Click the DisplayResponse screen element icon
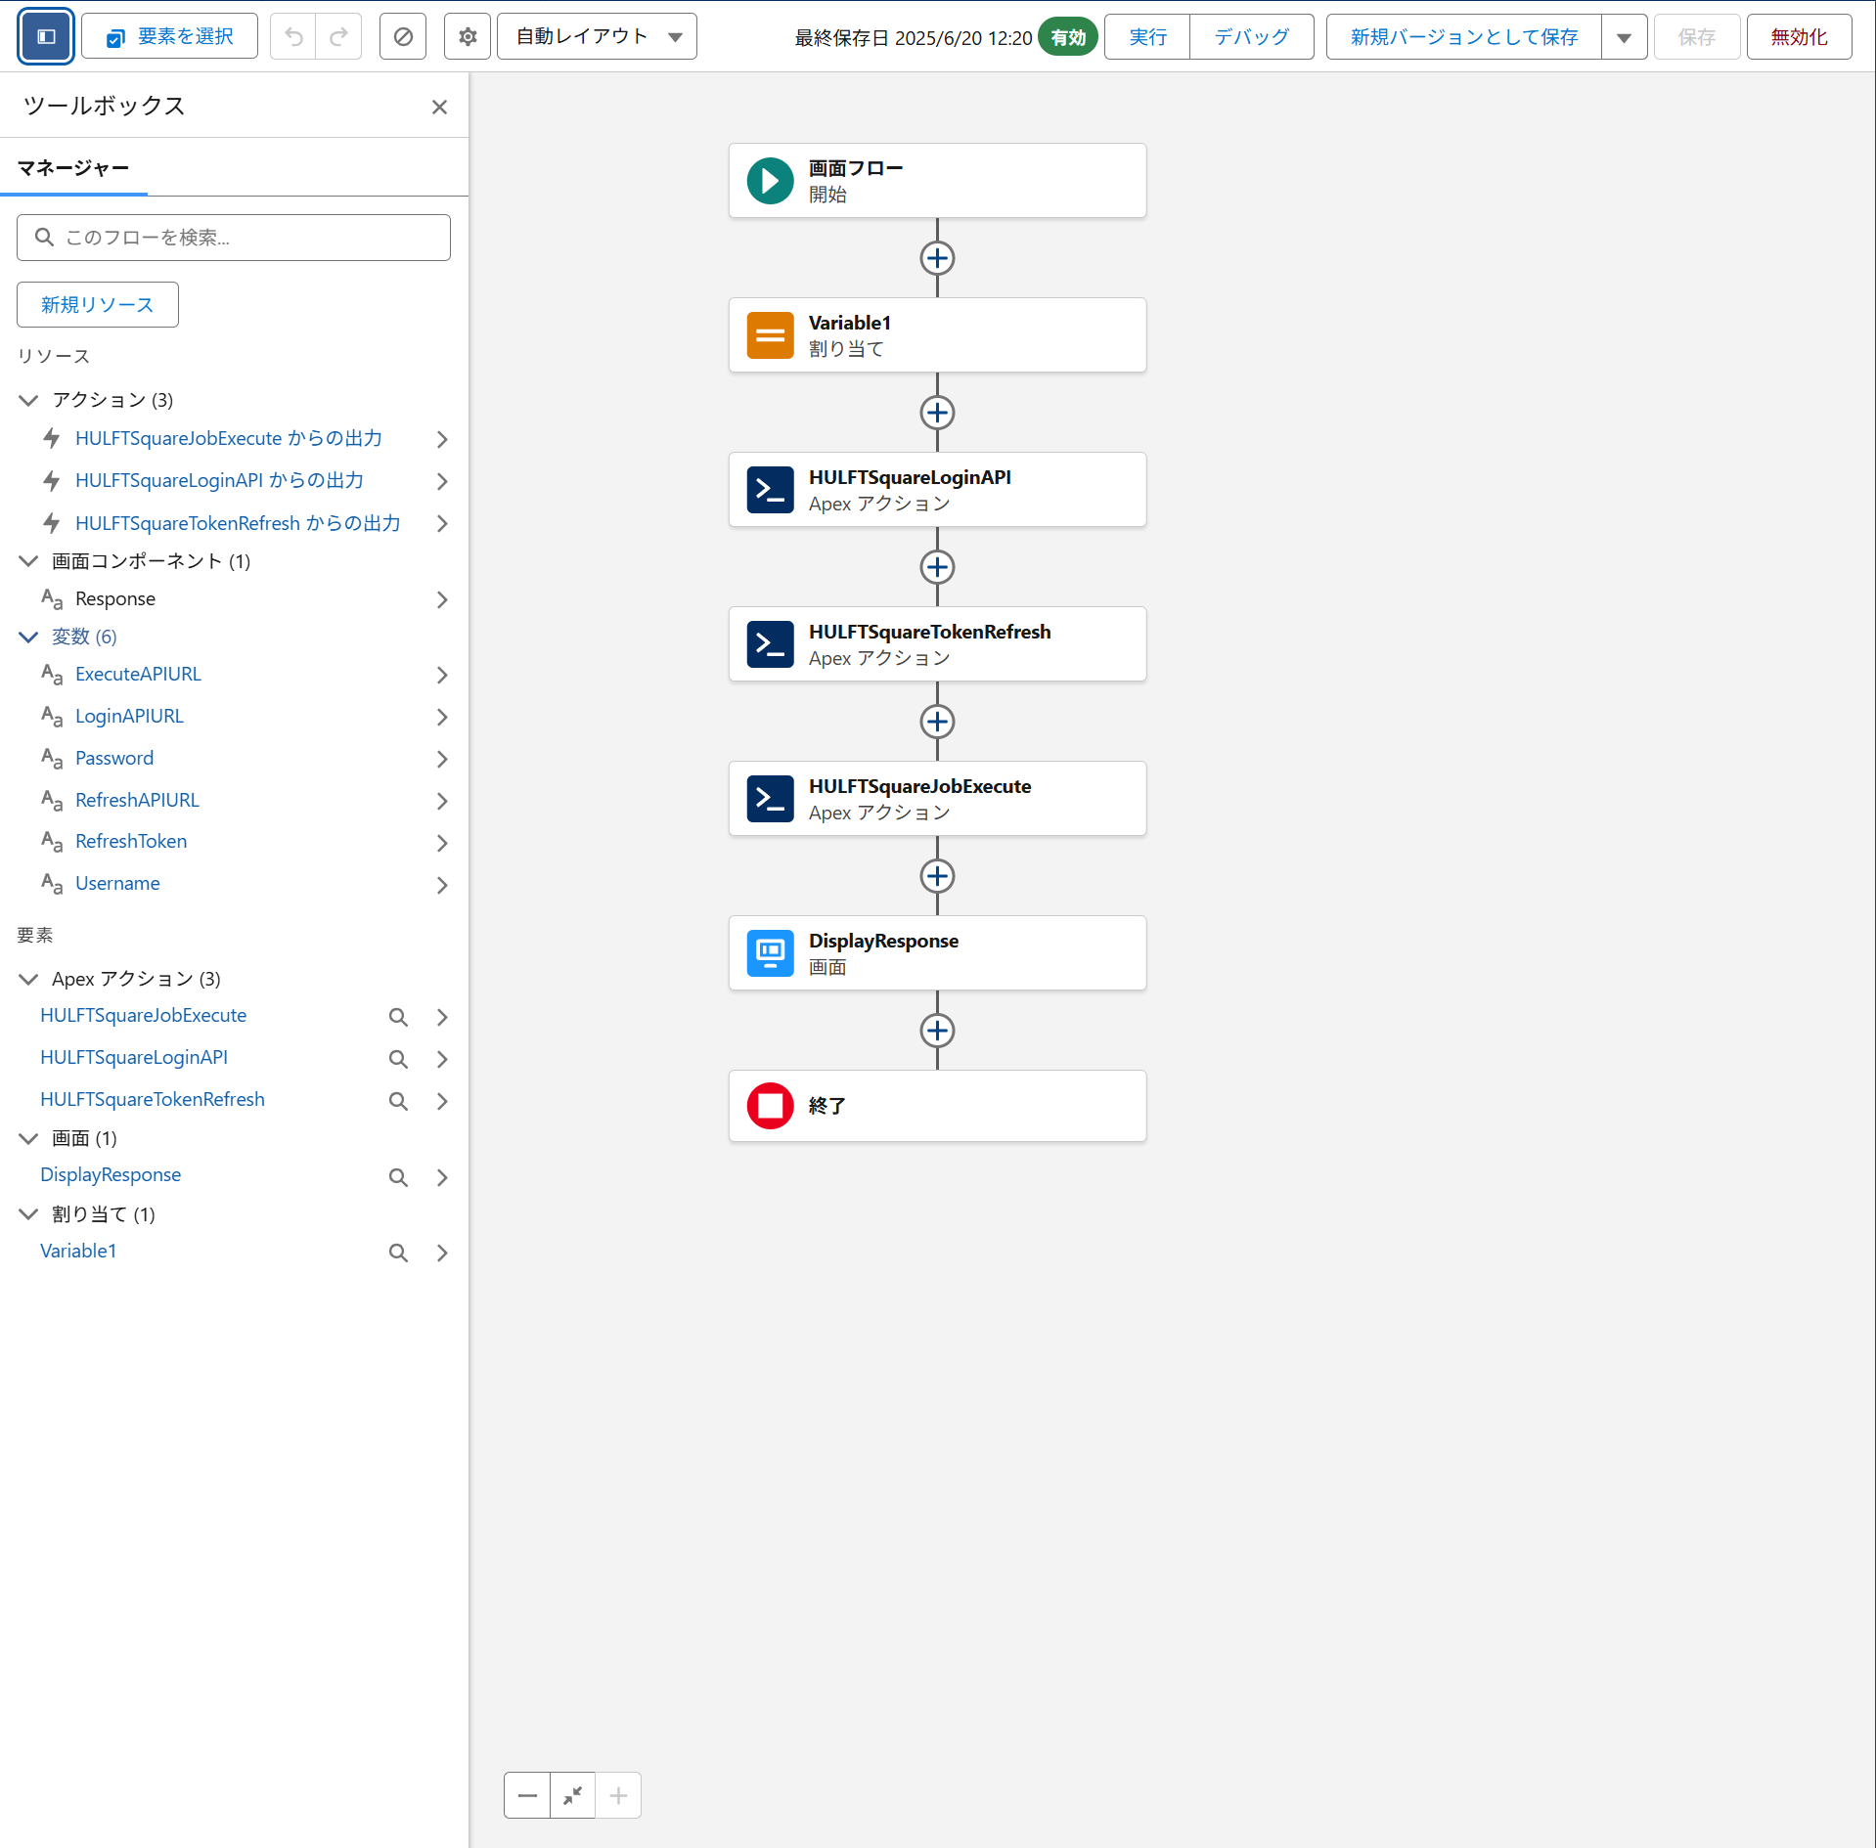Viewport: 1876px width, 1848px height. tap(771, 953)
